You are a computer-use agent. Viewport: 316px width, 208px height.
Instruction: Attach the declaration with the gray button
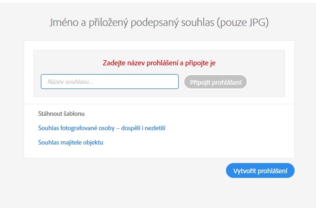click(x=215, y=82)
